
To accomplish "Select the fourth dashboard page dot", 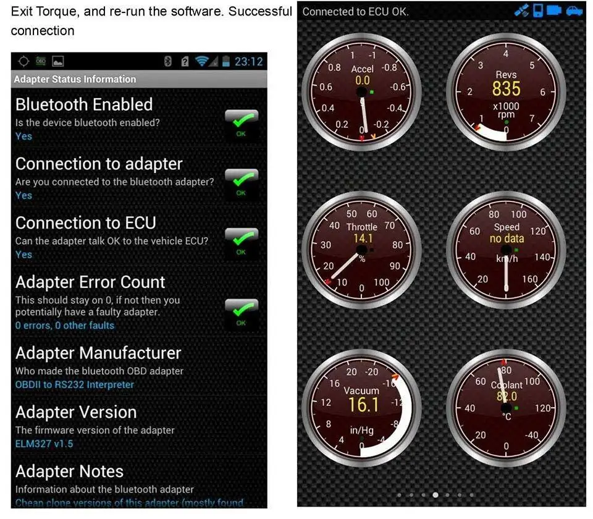I will coord(435,496).
